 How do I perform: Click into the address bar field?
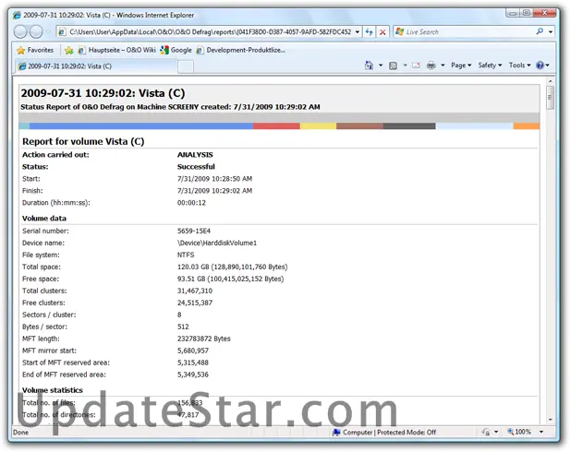tap(210, 32)
